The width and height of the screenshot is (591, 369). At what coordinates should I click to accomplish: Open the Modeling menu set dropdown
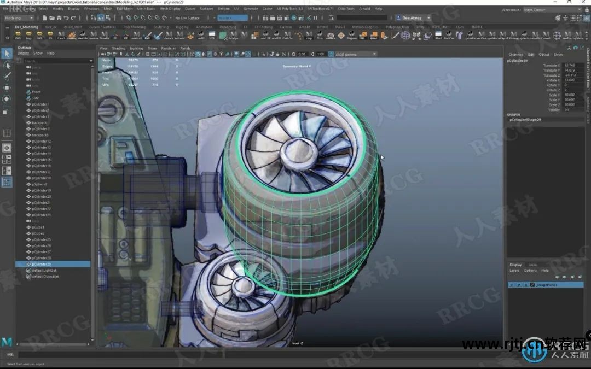point(21,18)
